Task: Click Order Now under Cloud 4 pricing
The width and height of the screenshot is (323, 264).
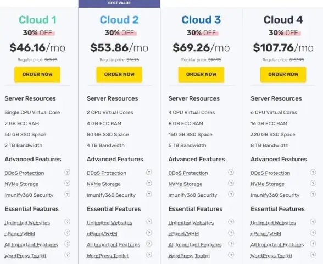Action: 283,74
